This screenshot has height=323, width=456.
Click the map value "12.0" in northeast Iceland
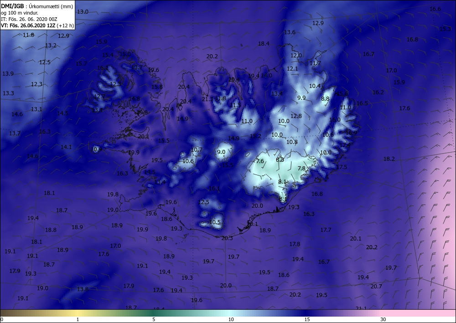[x=296, y=55]
